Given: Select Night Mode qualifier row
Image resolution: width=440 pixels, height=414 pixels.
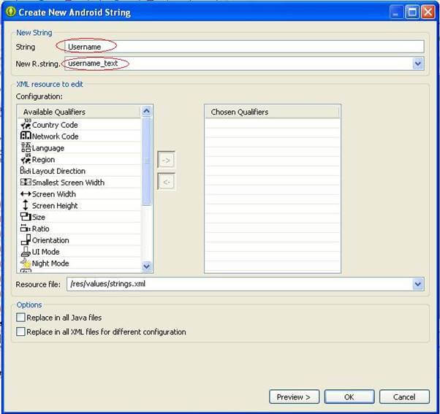Looking at the screenshot, I should click(79, 263).
